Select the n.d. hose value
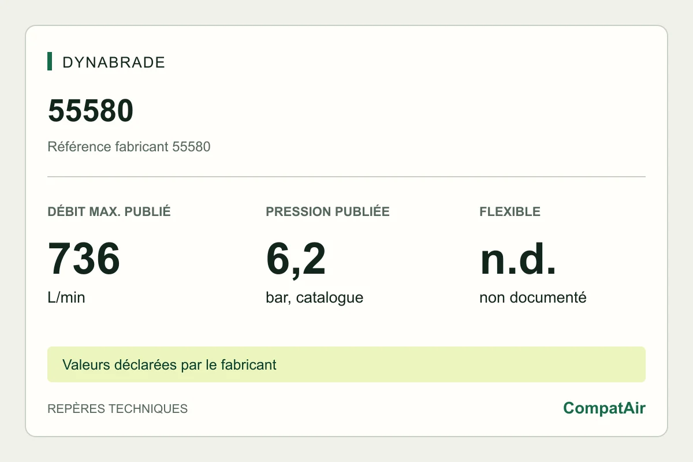The width and height of the screenshot is (693, 462). pos(518,259)
